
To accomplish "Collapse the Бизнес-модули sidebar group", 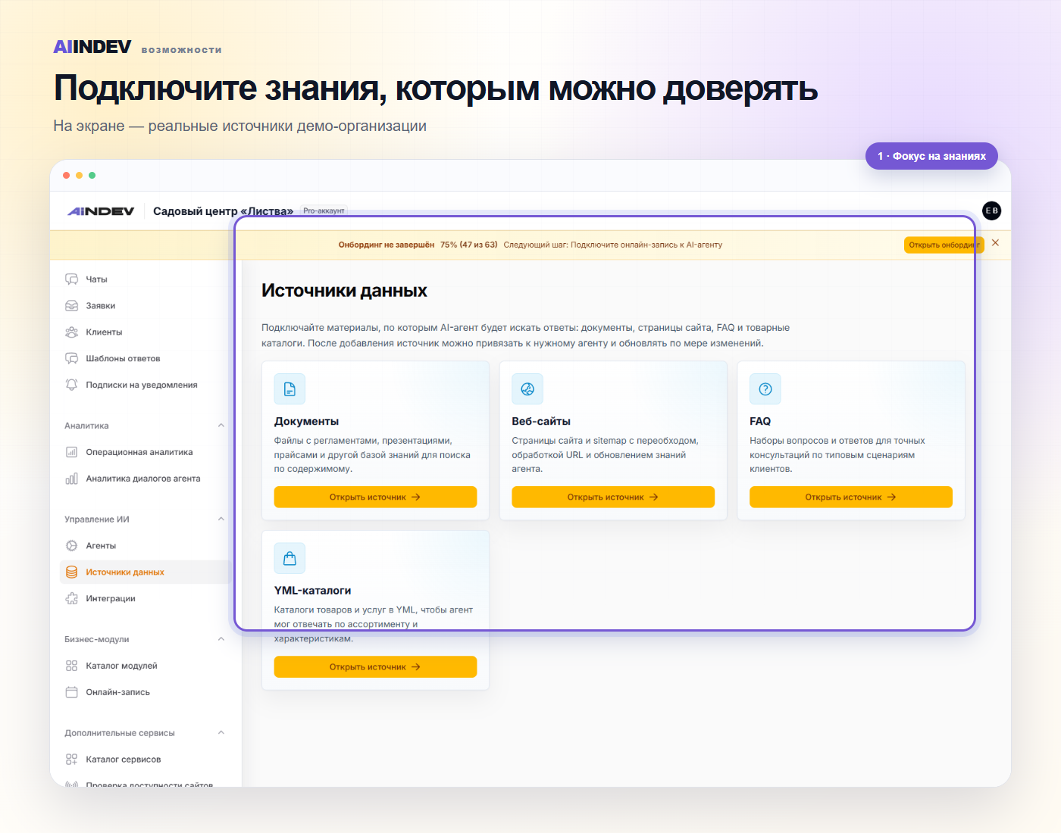I will [x=221, y=639].
